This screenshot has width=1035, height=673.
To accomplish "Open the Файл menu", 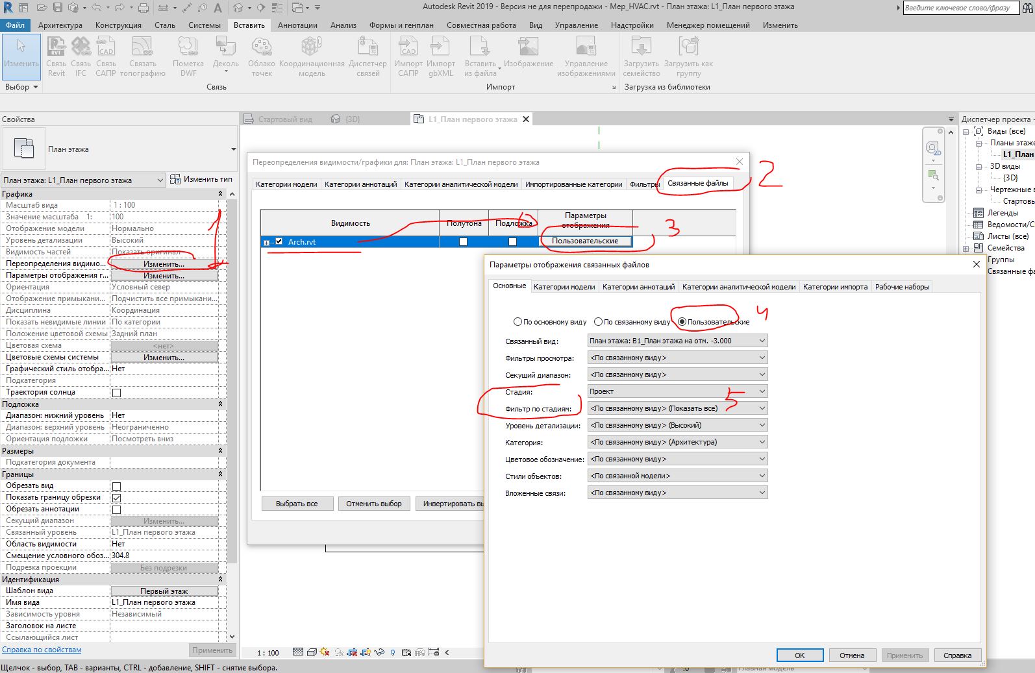I will (x=15, y=25).
